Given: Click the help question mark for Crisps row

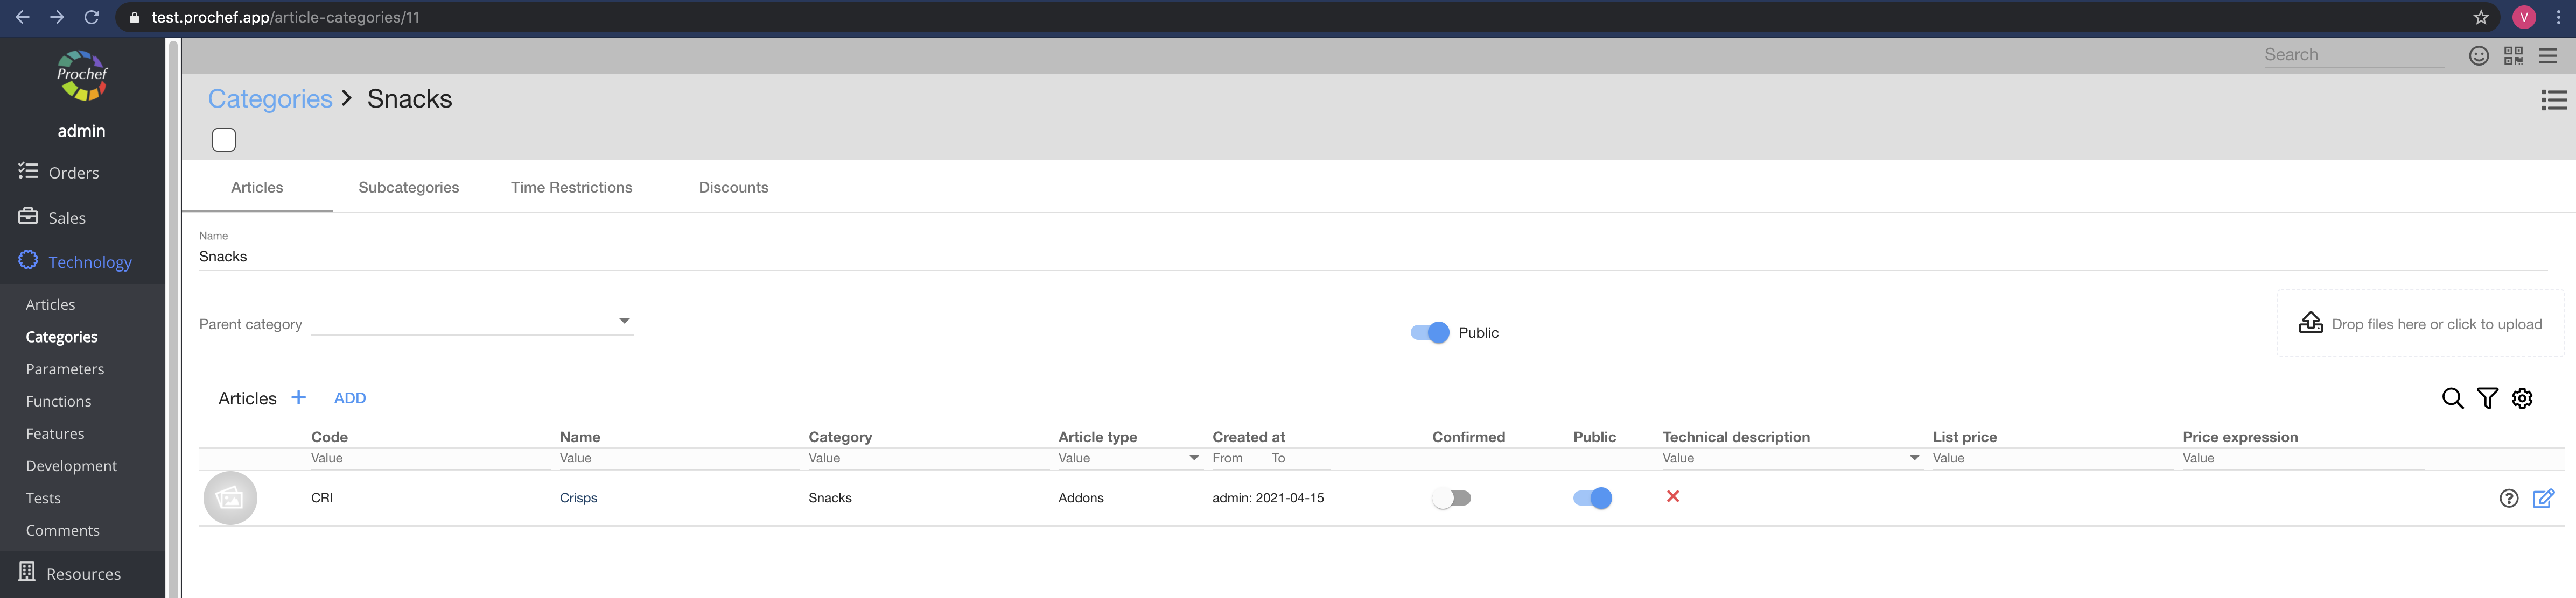Looking at the screenshot, I should pyautogui.click(x=2508, y=498).
